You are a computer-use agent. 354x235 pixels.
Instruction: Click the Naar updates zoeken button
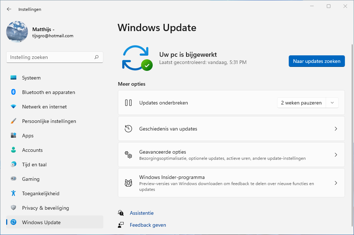(x=316, y=61)
